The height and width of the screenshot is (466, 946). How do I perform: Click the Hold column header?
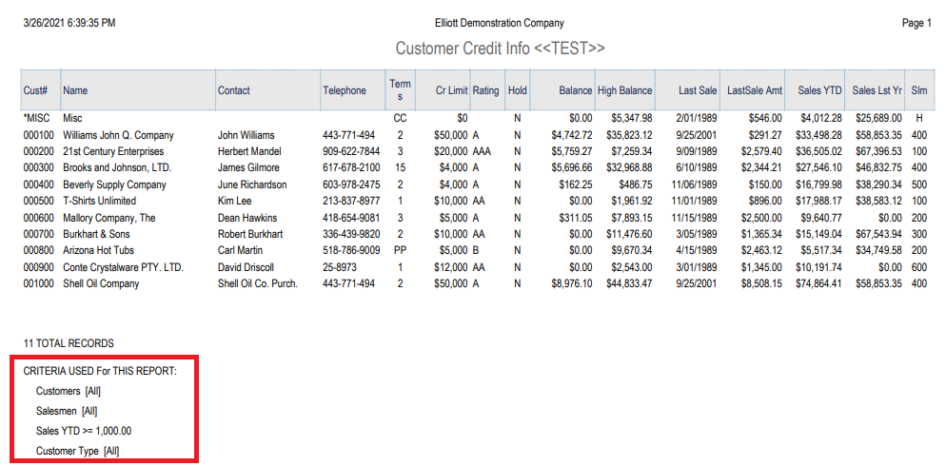point(517,91)
